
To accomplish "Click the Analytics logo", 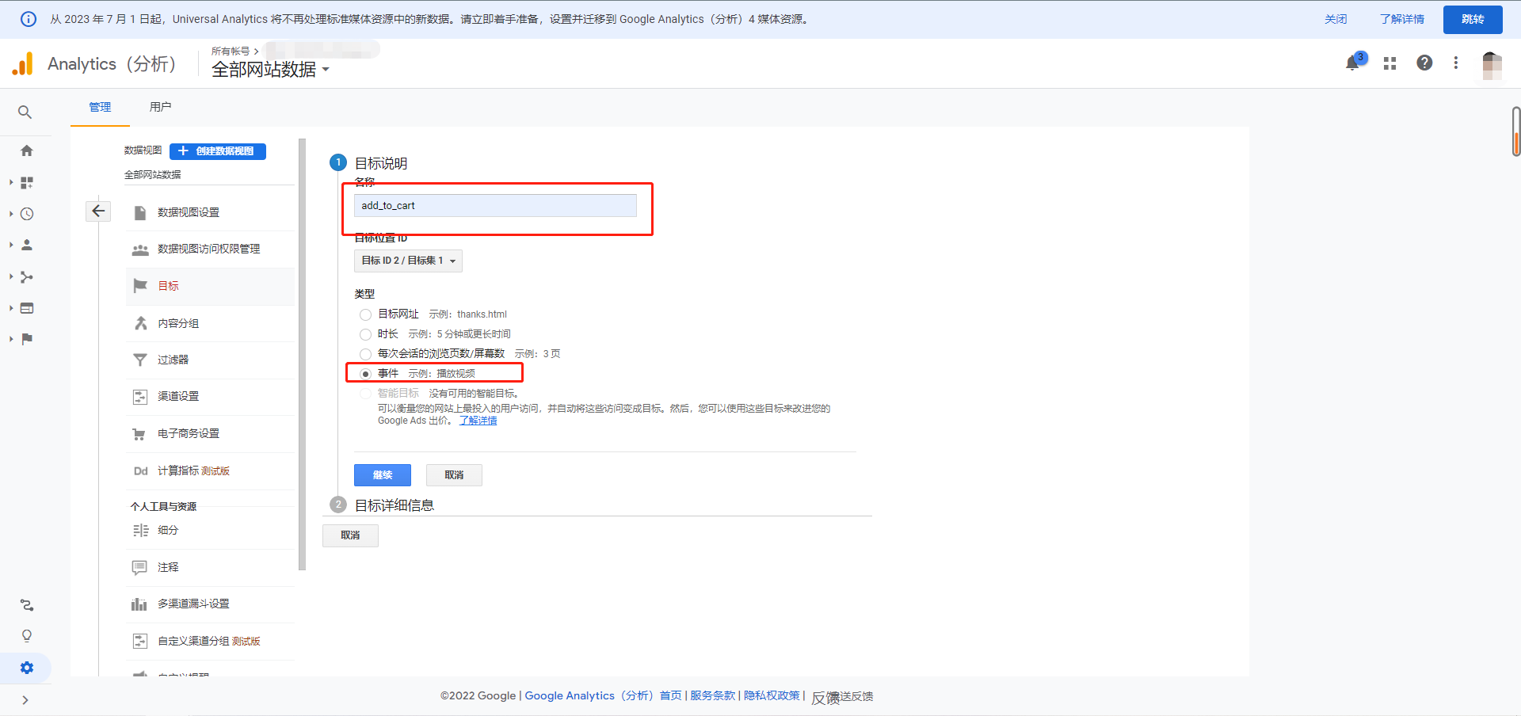I will (22, 64).
